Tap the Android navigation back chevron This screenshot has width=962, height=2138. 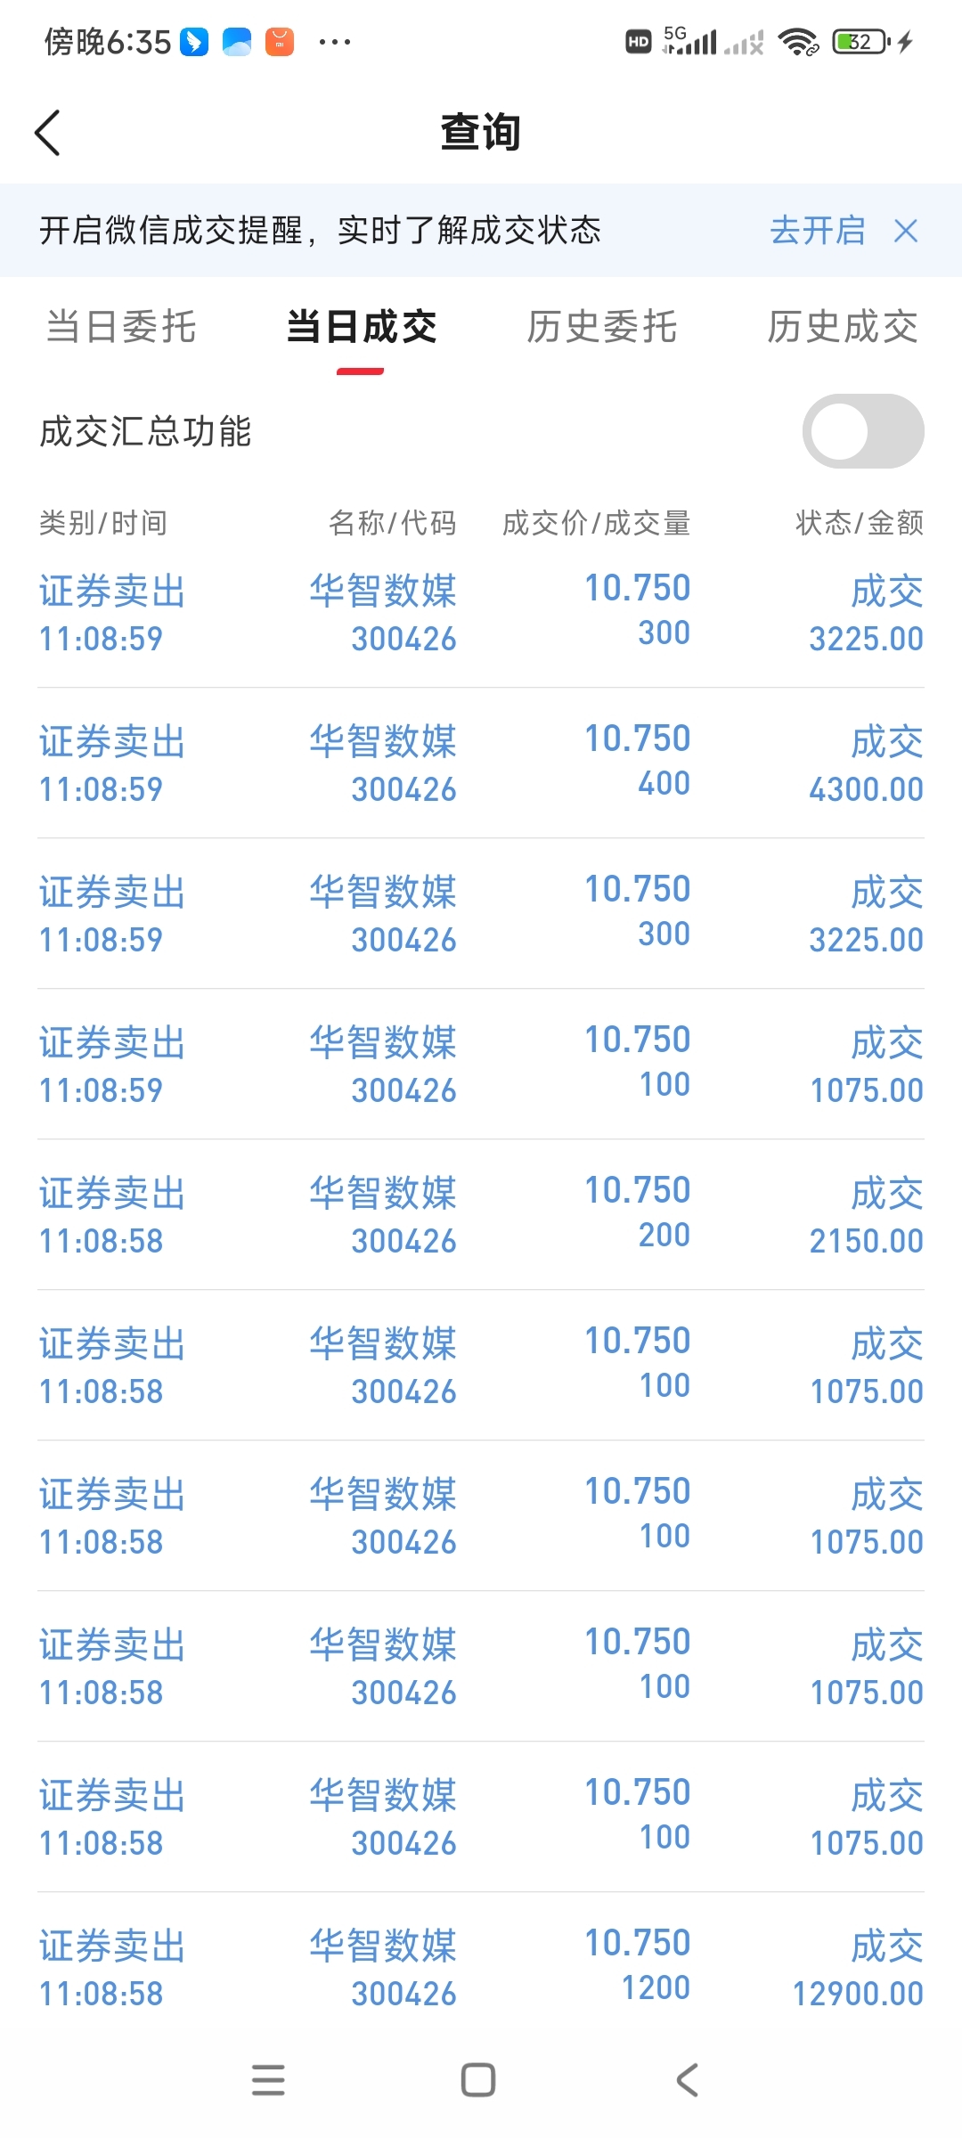point(687,2080)
